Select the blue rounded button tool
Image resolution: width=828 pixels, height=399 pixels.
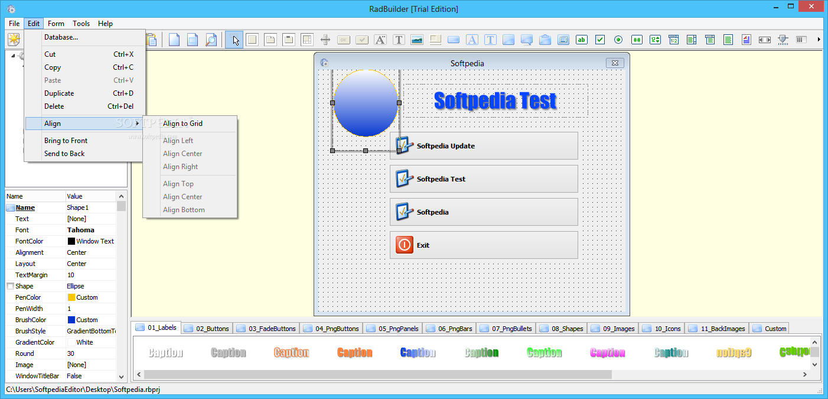pyautogui.click(x=454, y=40)
